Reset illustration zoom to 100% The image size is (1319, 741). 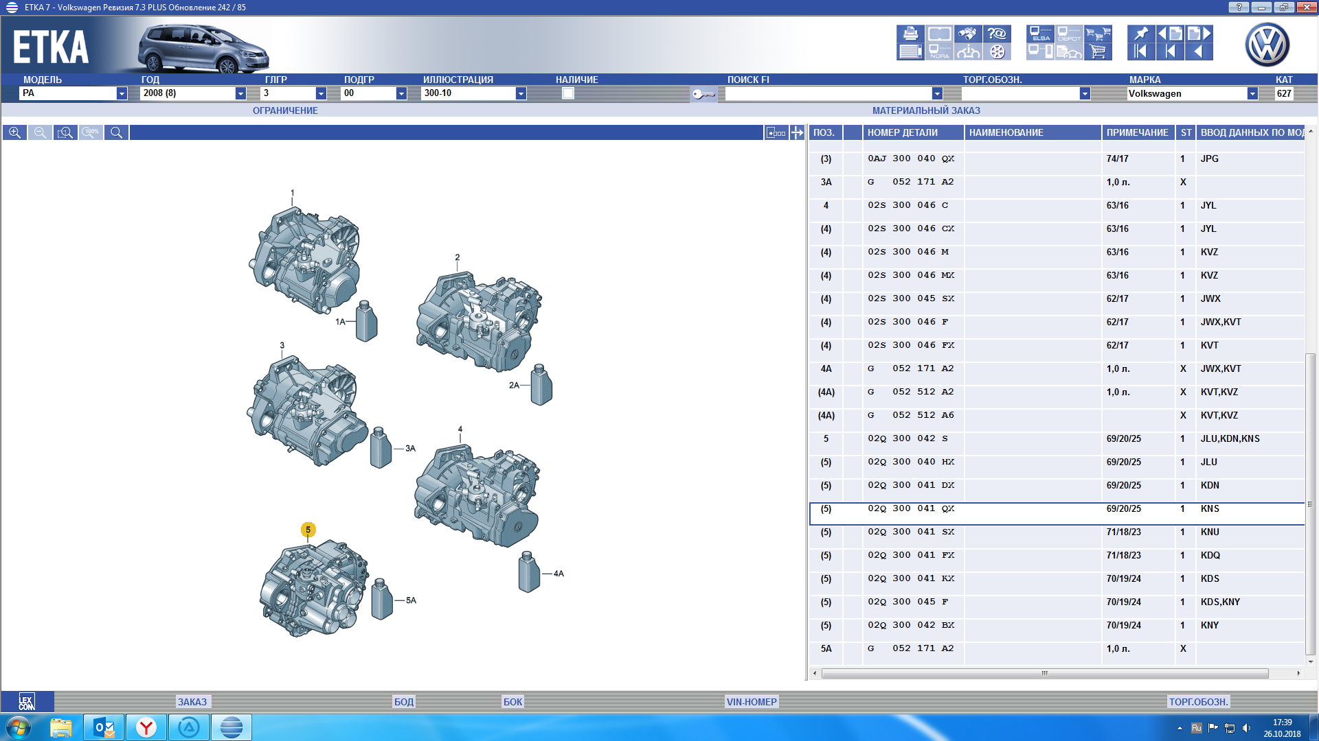[91, 132]
